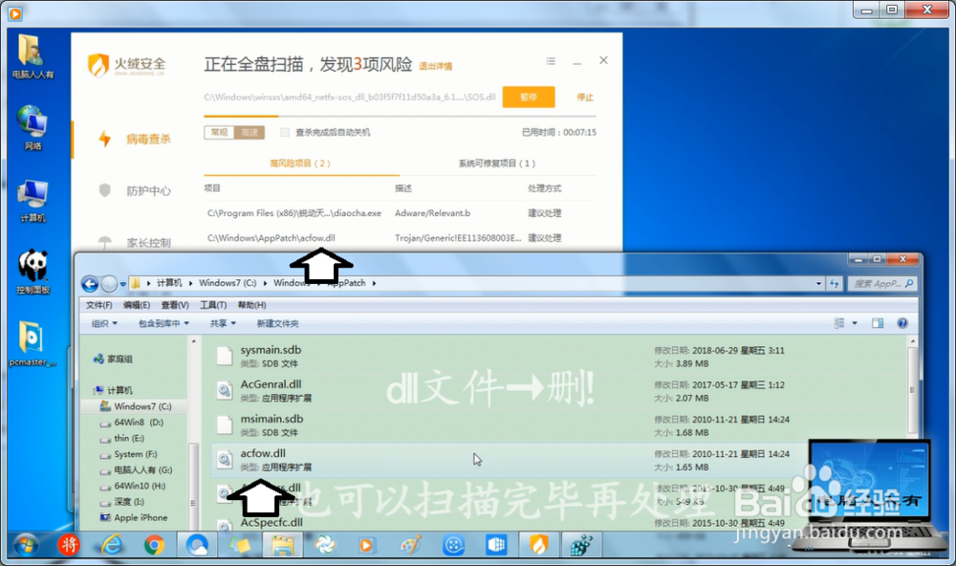The width and height of the screenshot is (956, 566).
Task: Switch scan speed to 常规 mode
Action: (x=219, y=132)
